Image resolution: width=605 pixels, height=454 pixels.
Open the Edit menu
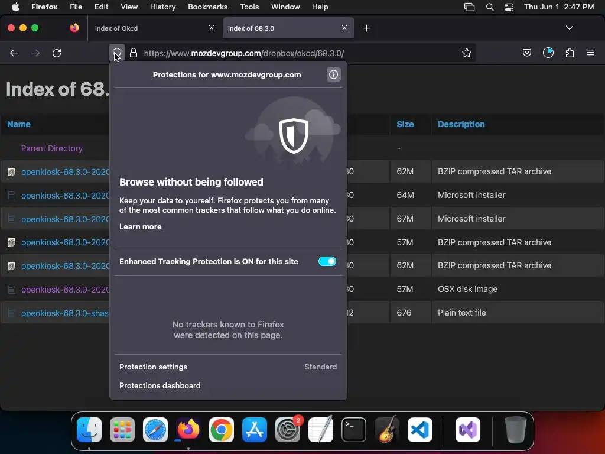[101, 7]
